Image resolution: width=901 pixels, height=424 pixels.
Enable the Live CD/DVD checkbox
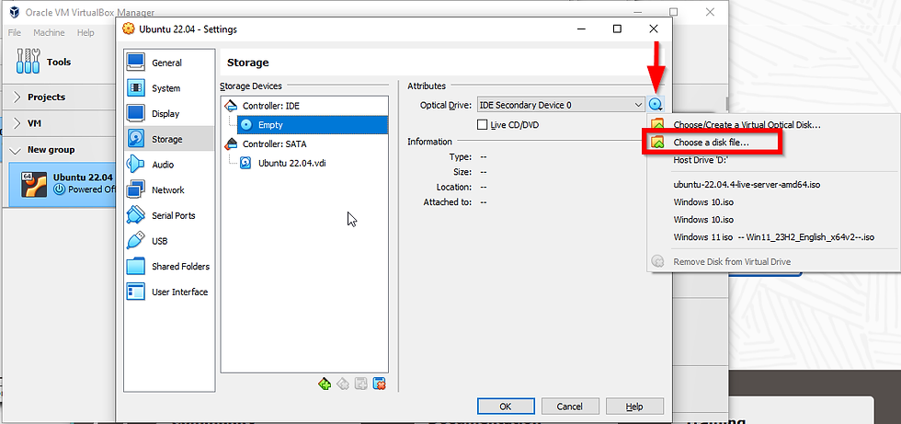482,125
